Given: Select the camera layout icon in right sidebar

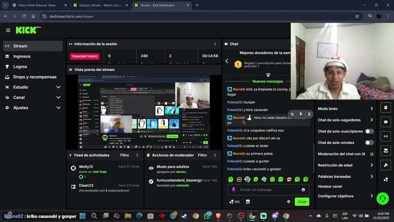Looking at the screenshot, I should 386,150.
